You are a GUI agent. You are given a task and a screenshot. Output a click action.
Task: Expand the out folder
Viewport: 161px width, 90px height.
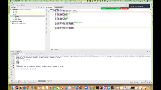click(x=12, y=13)
